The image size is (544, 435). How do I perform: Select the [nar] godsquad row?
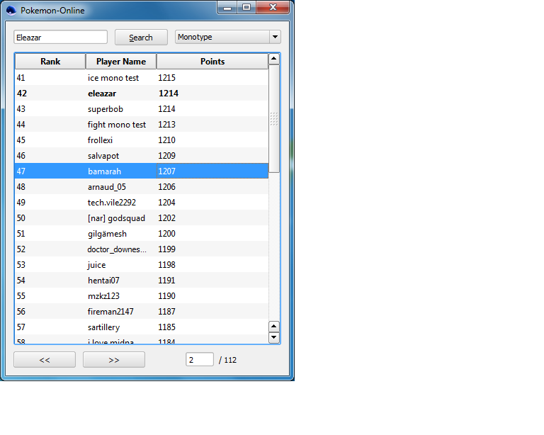[x=142, y=217]
